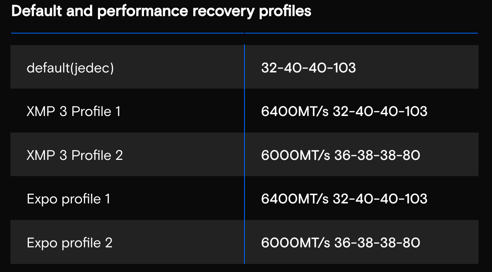Select the 'Expo profile 2' label cell
Image resolution: width=492 pixels, height=272 pixels.
click(x=70, y=243)
